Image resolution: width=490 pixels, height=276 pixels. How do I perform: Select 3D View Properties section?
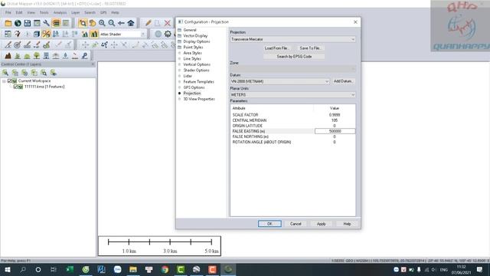click(x=199, y=99)
